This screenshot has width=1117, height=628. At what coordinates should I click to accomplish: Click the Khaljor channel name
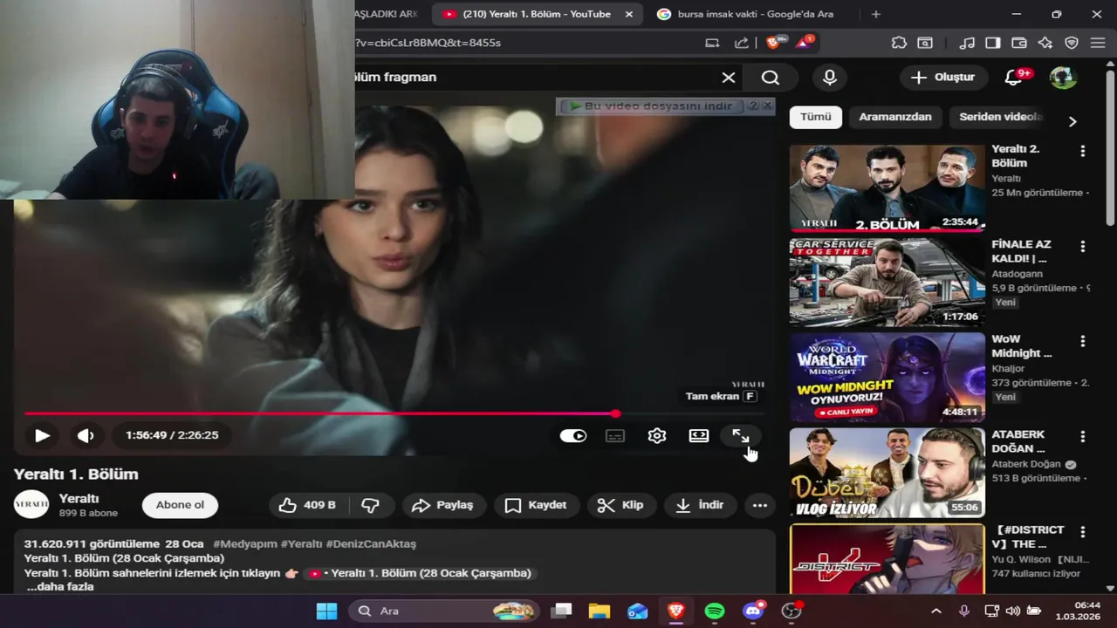1008,368
